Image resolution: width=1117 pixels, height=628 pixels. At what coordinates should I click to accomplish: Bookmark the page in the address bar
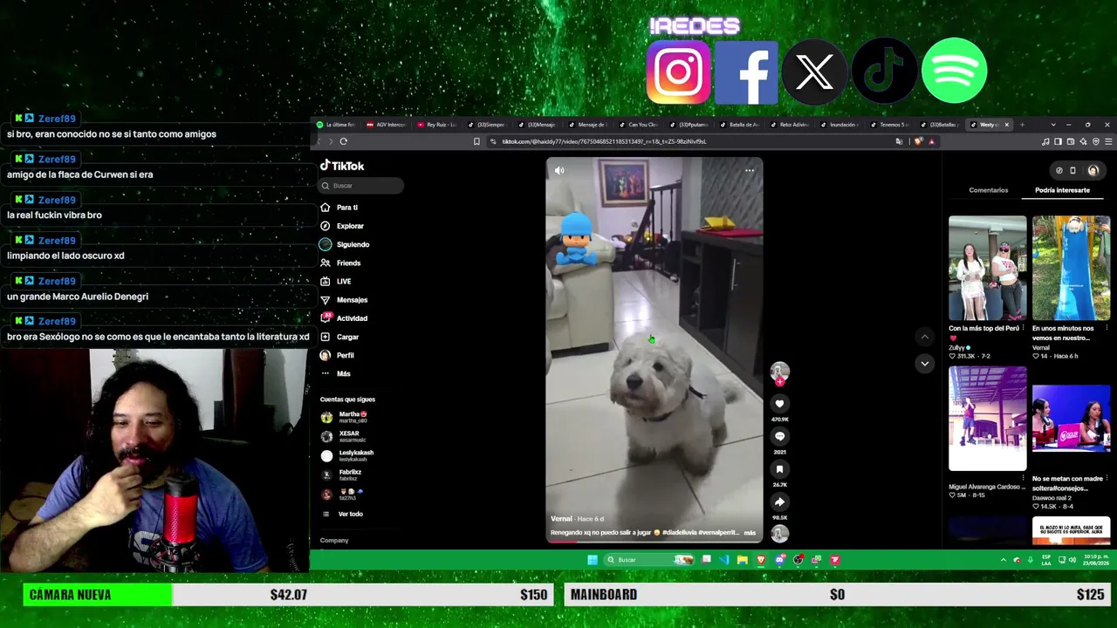click(476, 141)
